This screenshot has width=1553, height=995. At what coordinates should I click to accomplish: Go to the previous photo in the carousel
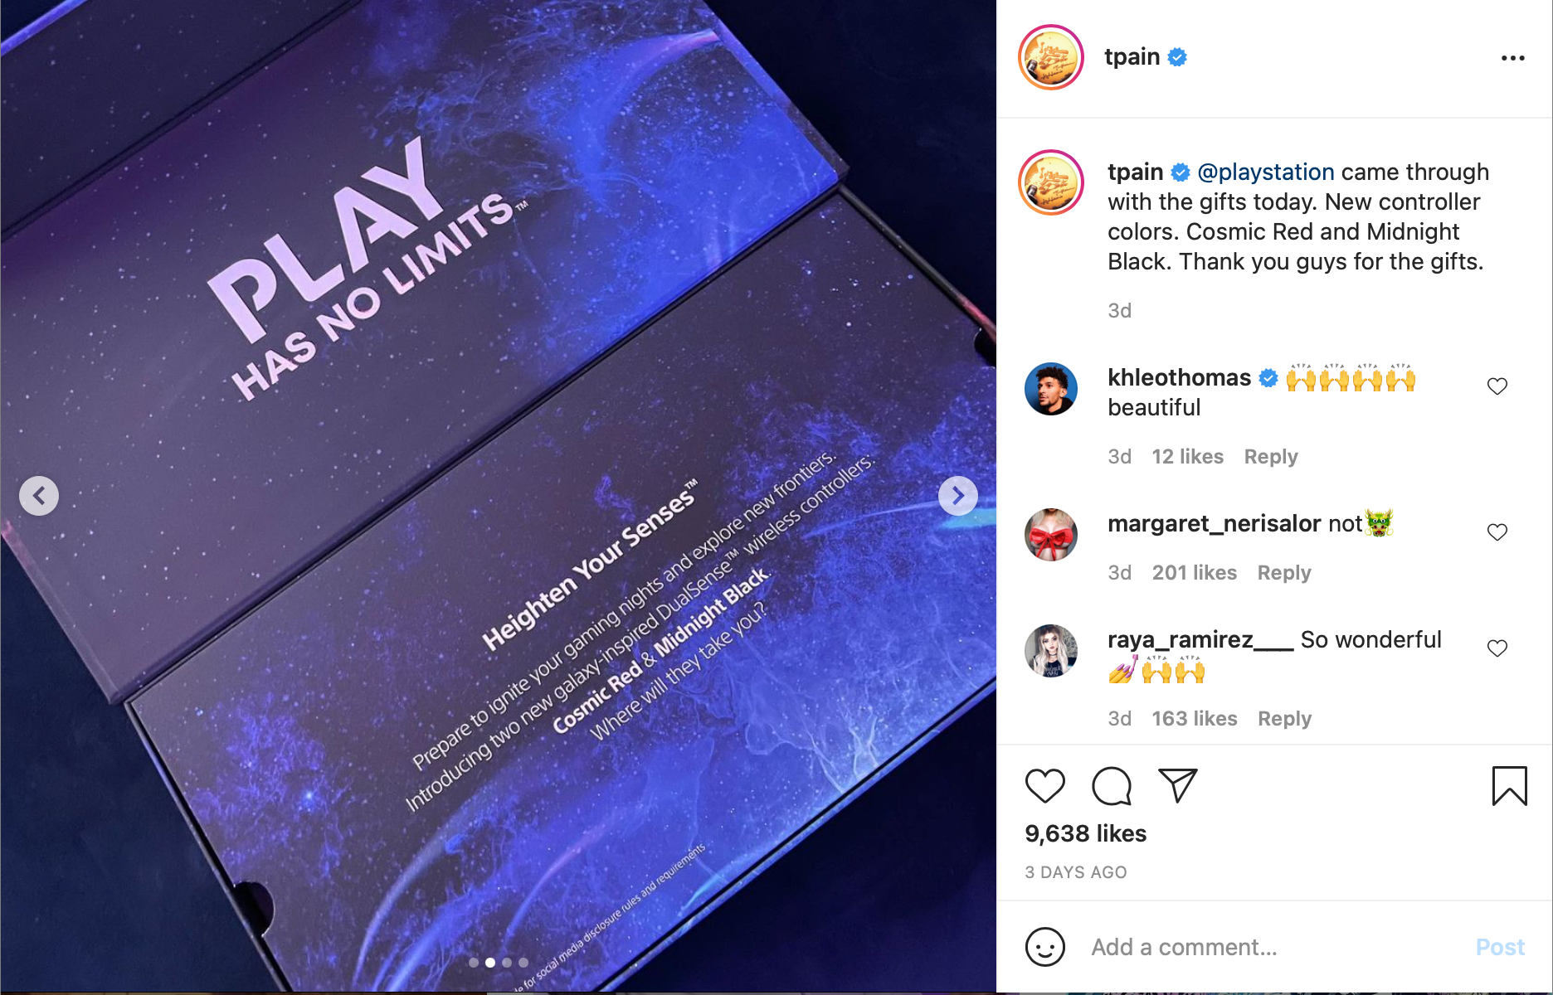[x=39, y=496]
